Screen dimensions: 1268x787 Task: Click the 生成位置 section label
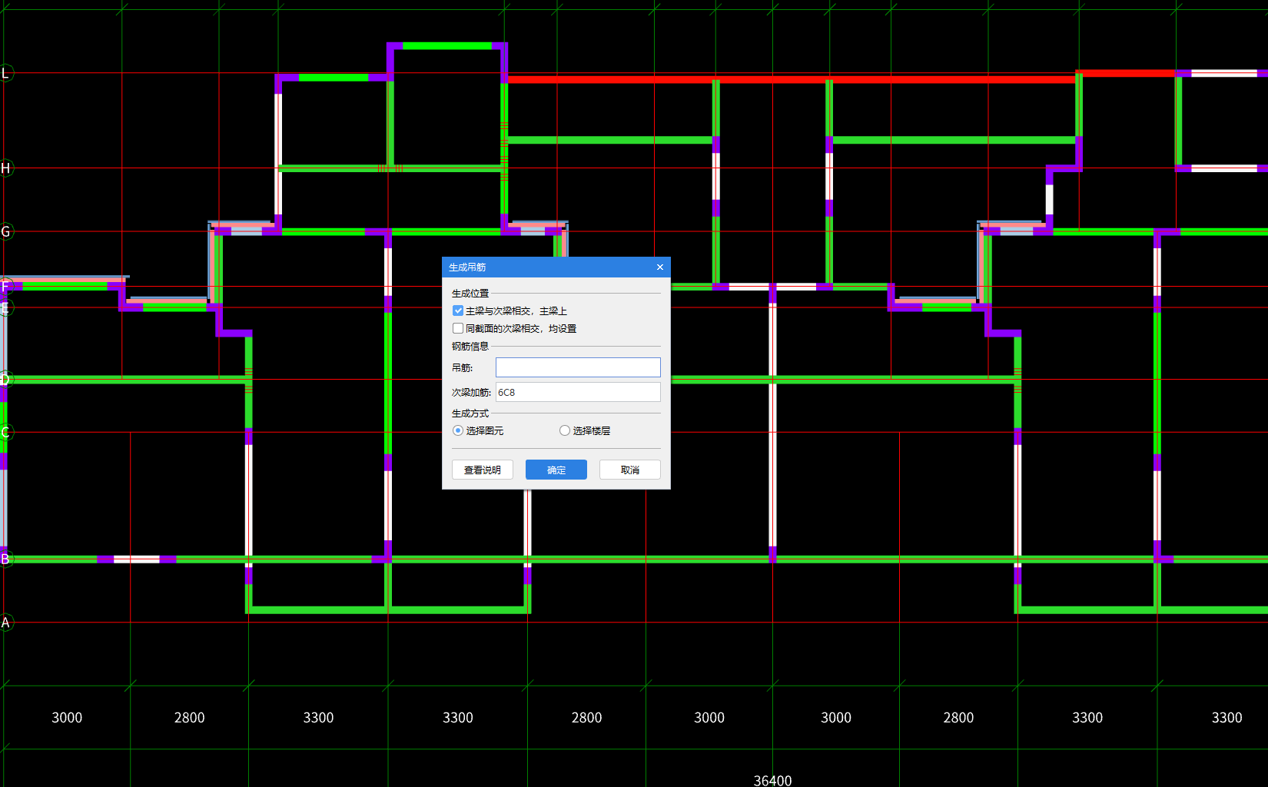coord(470,294)
